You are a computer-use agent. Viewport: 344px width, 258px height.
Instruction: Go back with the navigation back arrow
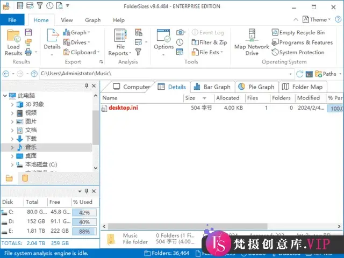[x=6, y=74]
